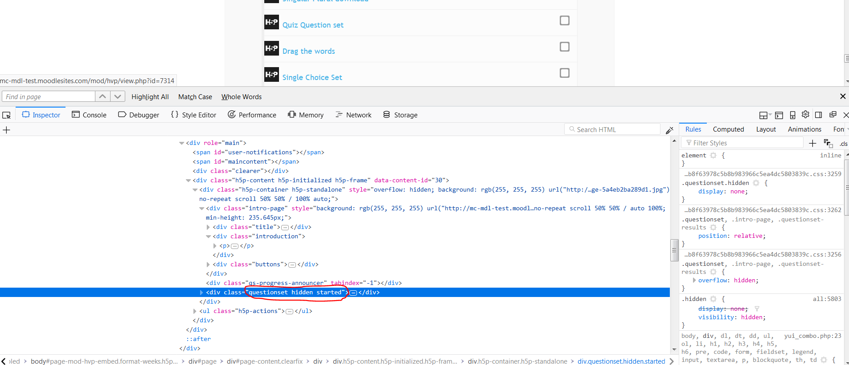Select div#page-content.clearfix breadcrumb
Screen dimensions: 849x365
click(x=265, y=361)
